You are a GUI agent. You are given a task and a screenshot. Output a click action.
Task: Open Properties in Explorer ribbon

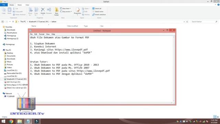click(77, 11)
